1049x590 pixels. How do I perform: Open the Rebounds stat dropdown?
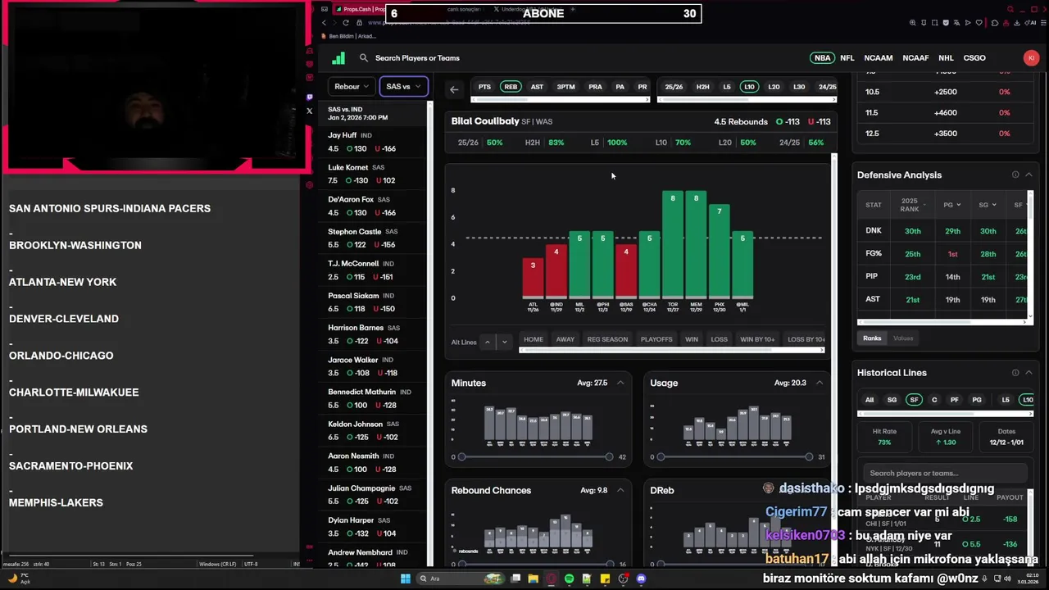click(352, 86)
